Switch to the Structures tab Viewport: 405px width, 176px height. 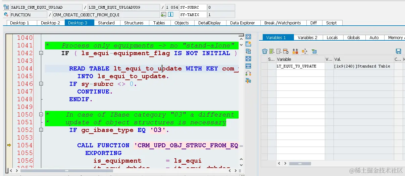coord(134,23)
